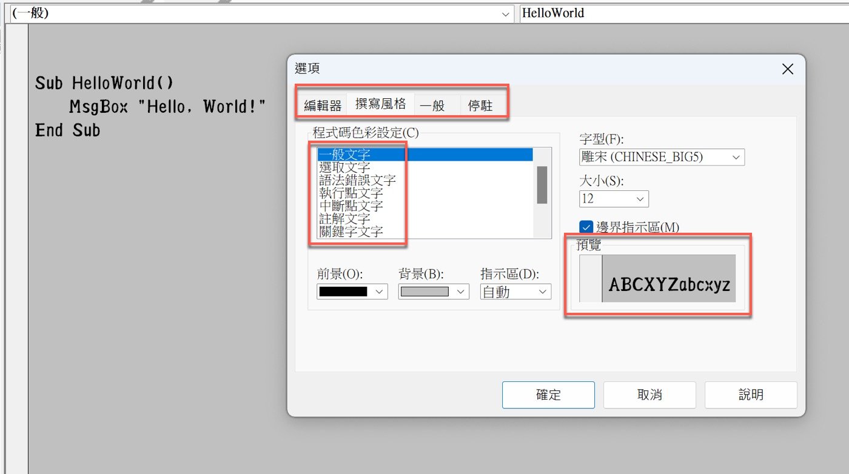
Task: Click the code color list scrollbar thumb
Action: coord(542,185)
